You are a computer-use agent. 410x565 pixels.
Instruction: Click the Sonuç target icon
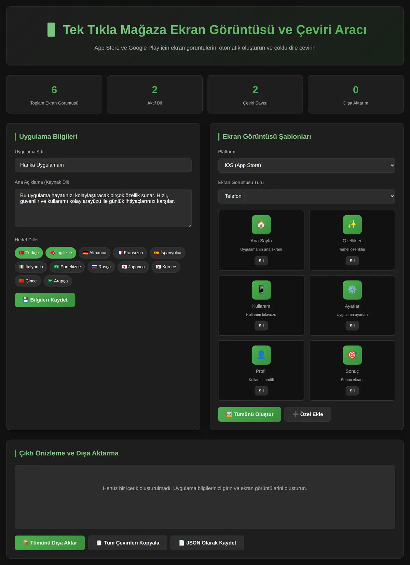click(x=352, y=355)
